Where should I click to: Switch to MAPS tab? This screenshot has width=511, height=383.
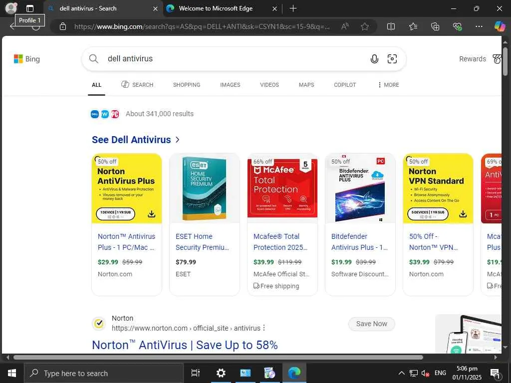[306, 85]
